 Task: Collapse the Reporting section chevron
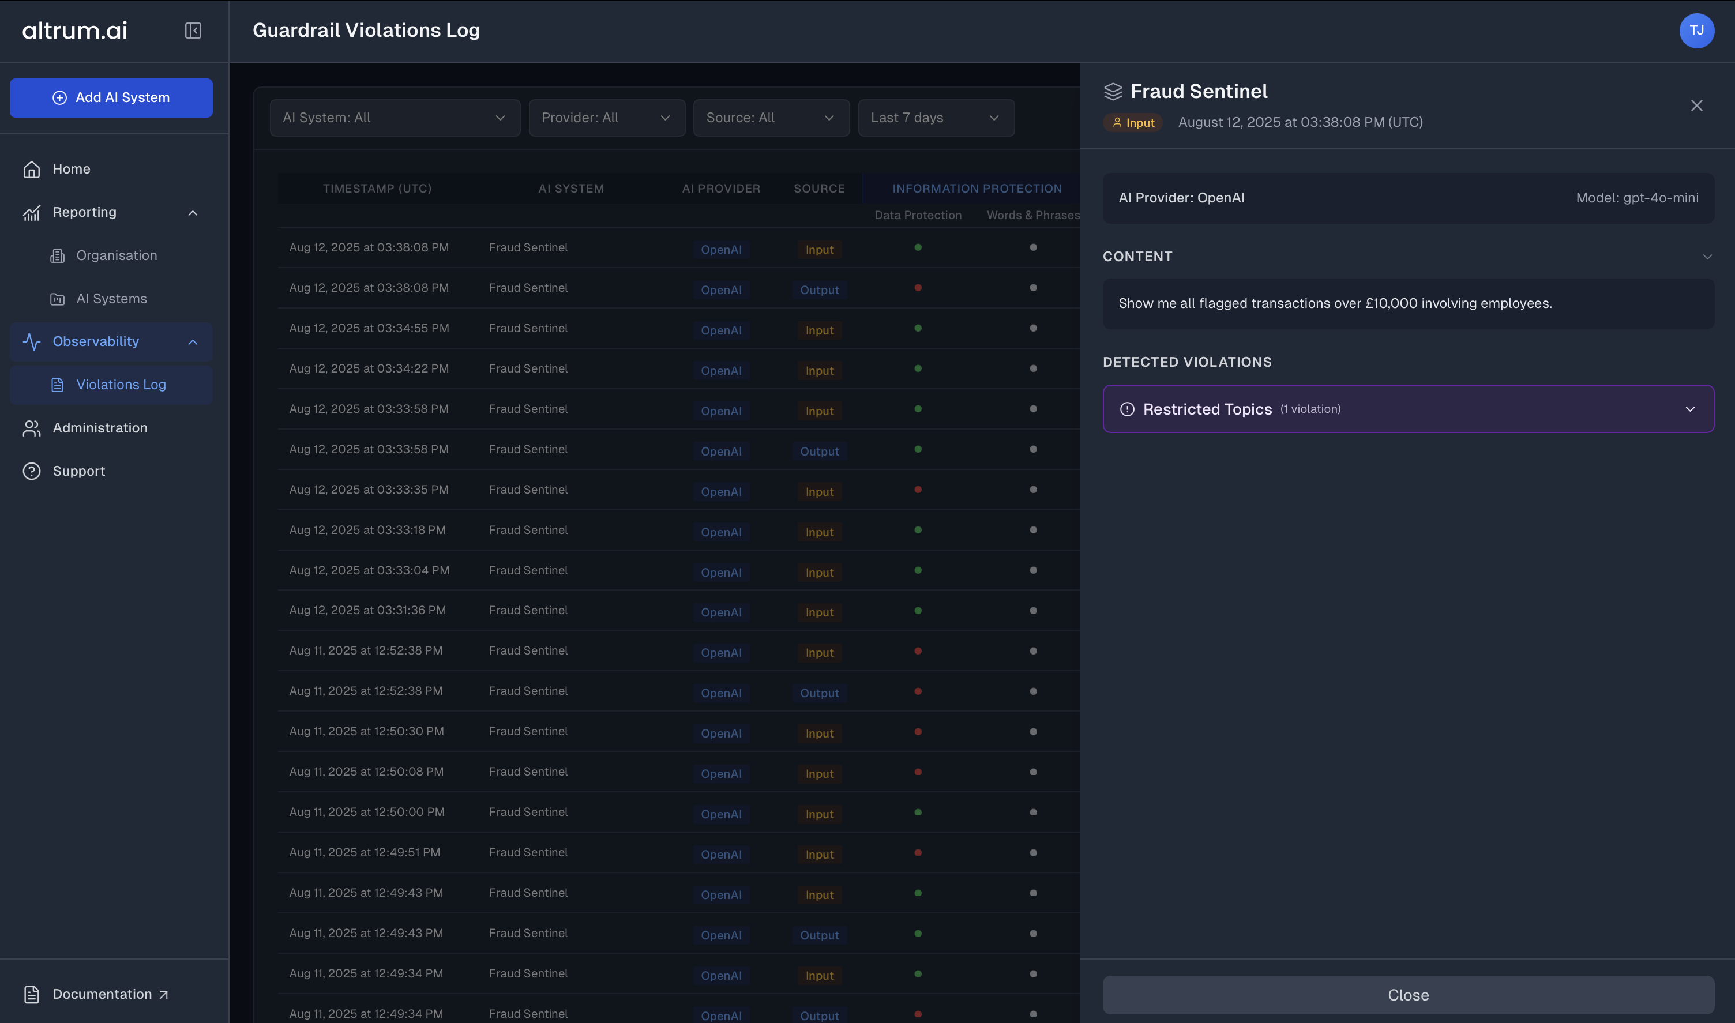coord(193,213)
